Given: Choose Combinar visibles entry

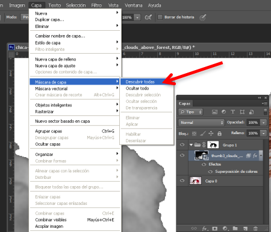Looking at the screenshot, I should 75,220.
